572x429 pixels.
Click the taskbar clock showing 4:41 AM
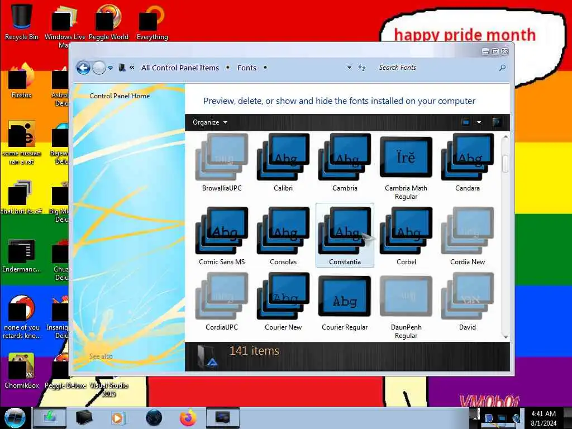[x=544, y=414]
